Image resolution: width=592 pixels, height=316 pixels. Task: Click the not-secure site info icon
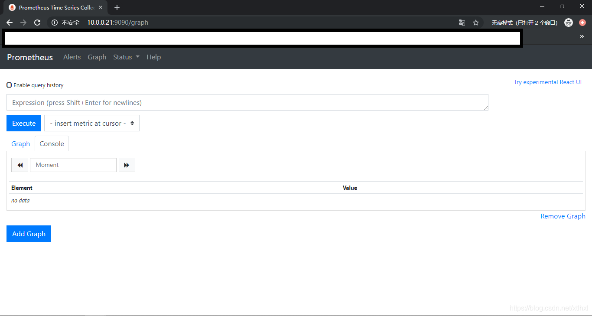tap(55, 23)
